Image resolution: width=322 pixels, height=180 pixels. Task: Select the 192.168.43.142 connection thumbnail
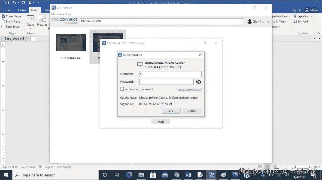click(71, 43)
